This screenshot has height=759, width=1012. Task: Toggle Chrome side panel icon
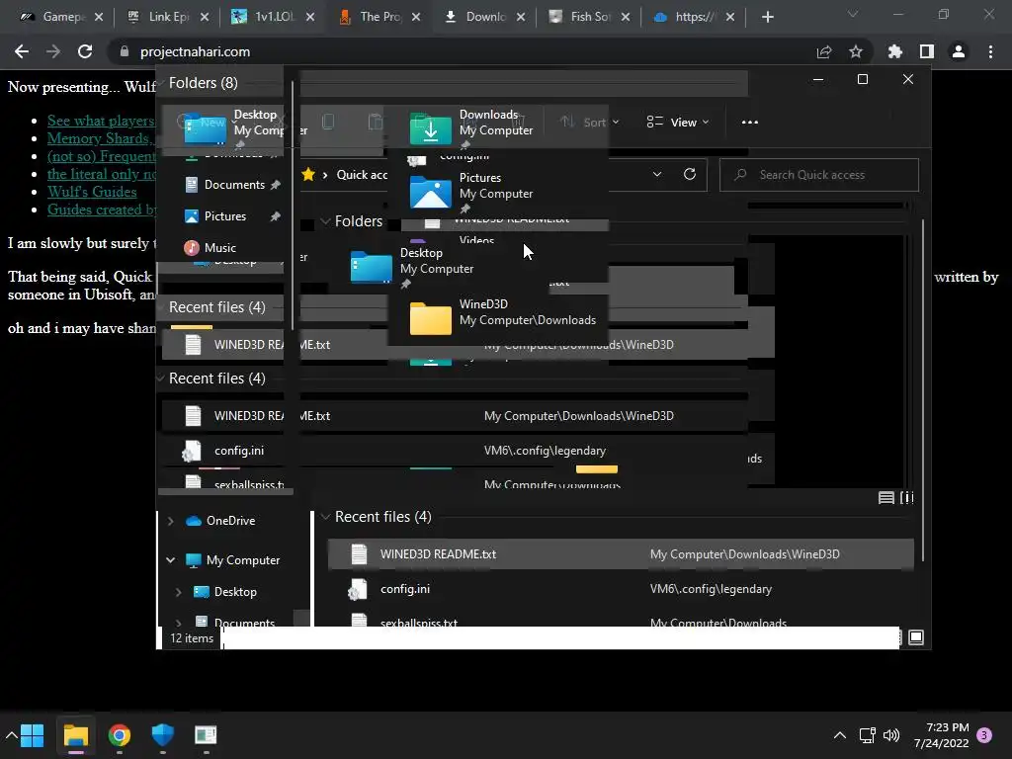927,51
